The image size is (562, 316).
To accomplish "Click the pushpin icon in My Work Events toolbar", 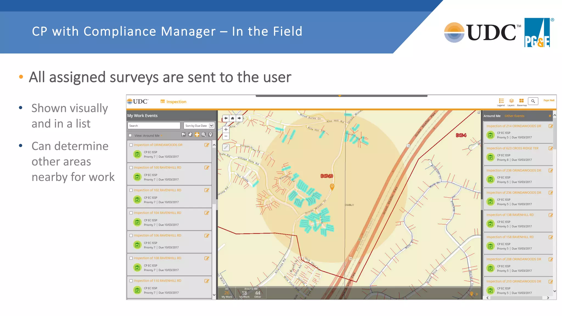I will [190, 135].
